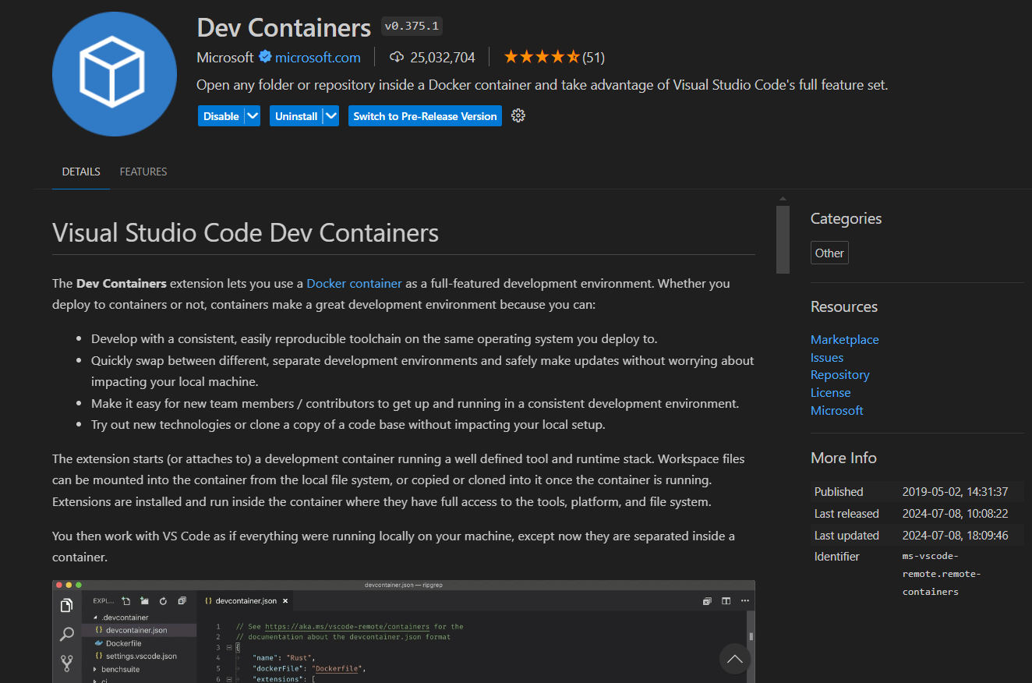The width and height of the screenshot is (1032, 683).
Task: Click the Other category badge
Action: 829,252
